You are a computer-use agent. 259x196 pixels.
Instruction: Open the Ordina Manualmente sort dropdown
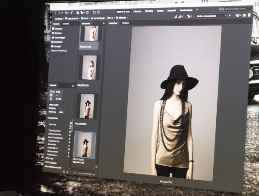[x=212, y=16]
